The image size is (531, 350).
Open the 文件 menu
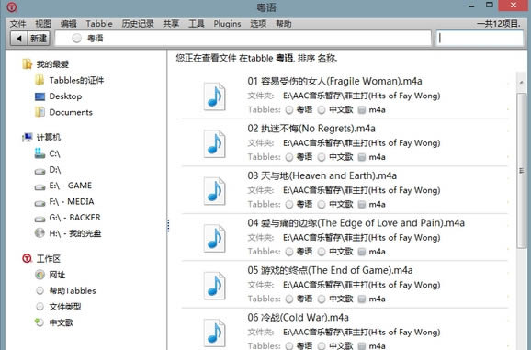[x=18, y=24]
